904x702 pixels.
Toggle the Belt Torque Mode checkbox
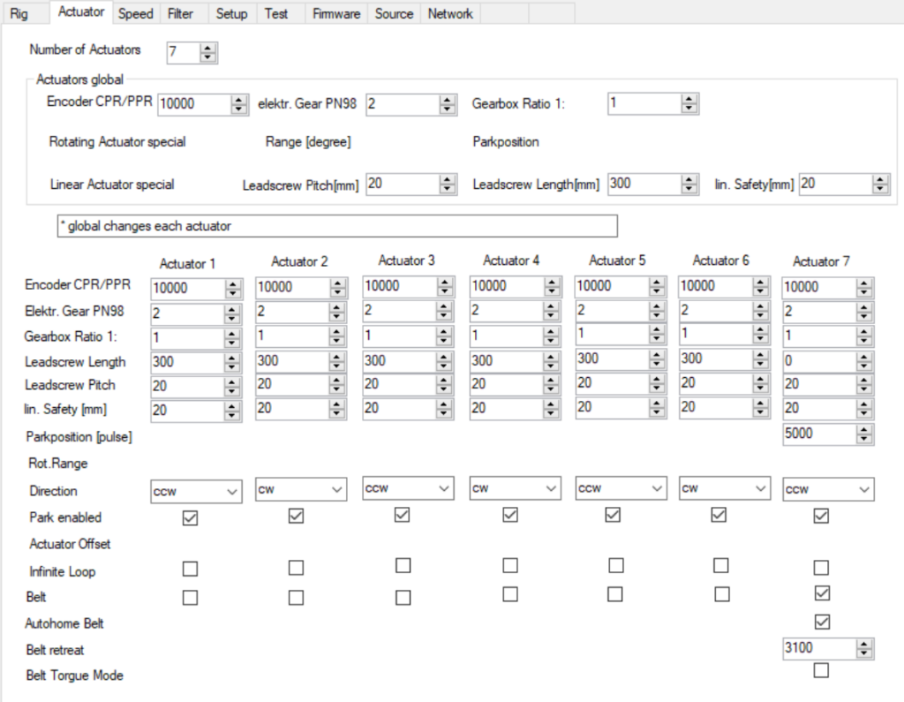click(x=821, y=671)
